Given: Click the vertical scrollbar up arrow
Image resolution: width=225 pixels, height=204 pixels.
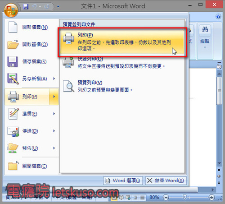Looking at the screenshot, I should coord(219,74).
